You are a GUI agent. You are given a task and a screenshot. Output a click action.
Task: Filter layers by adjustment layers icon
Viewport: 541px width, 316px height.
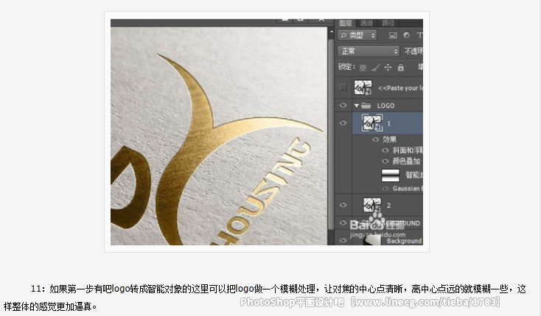click(406, 35)
